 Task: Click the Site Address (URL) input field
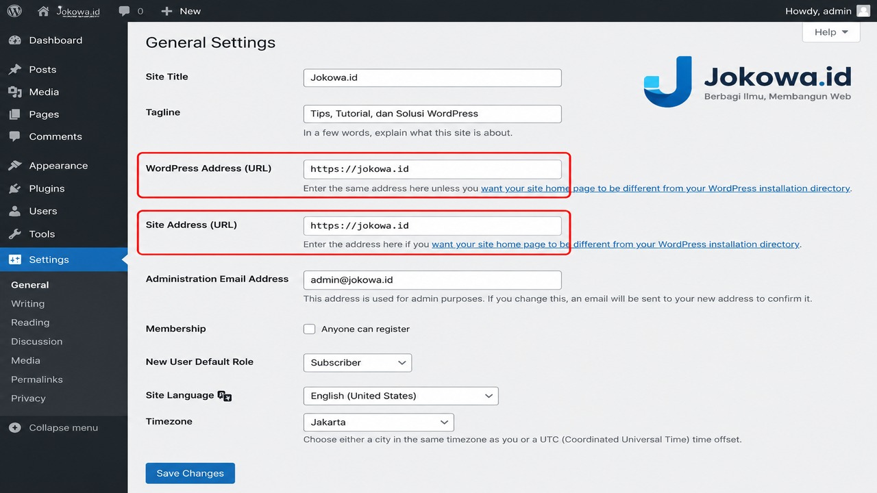432,226
